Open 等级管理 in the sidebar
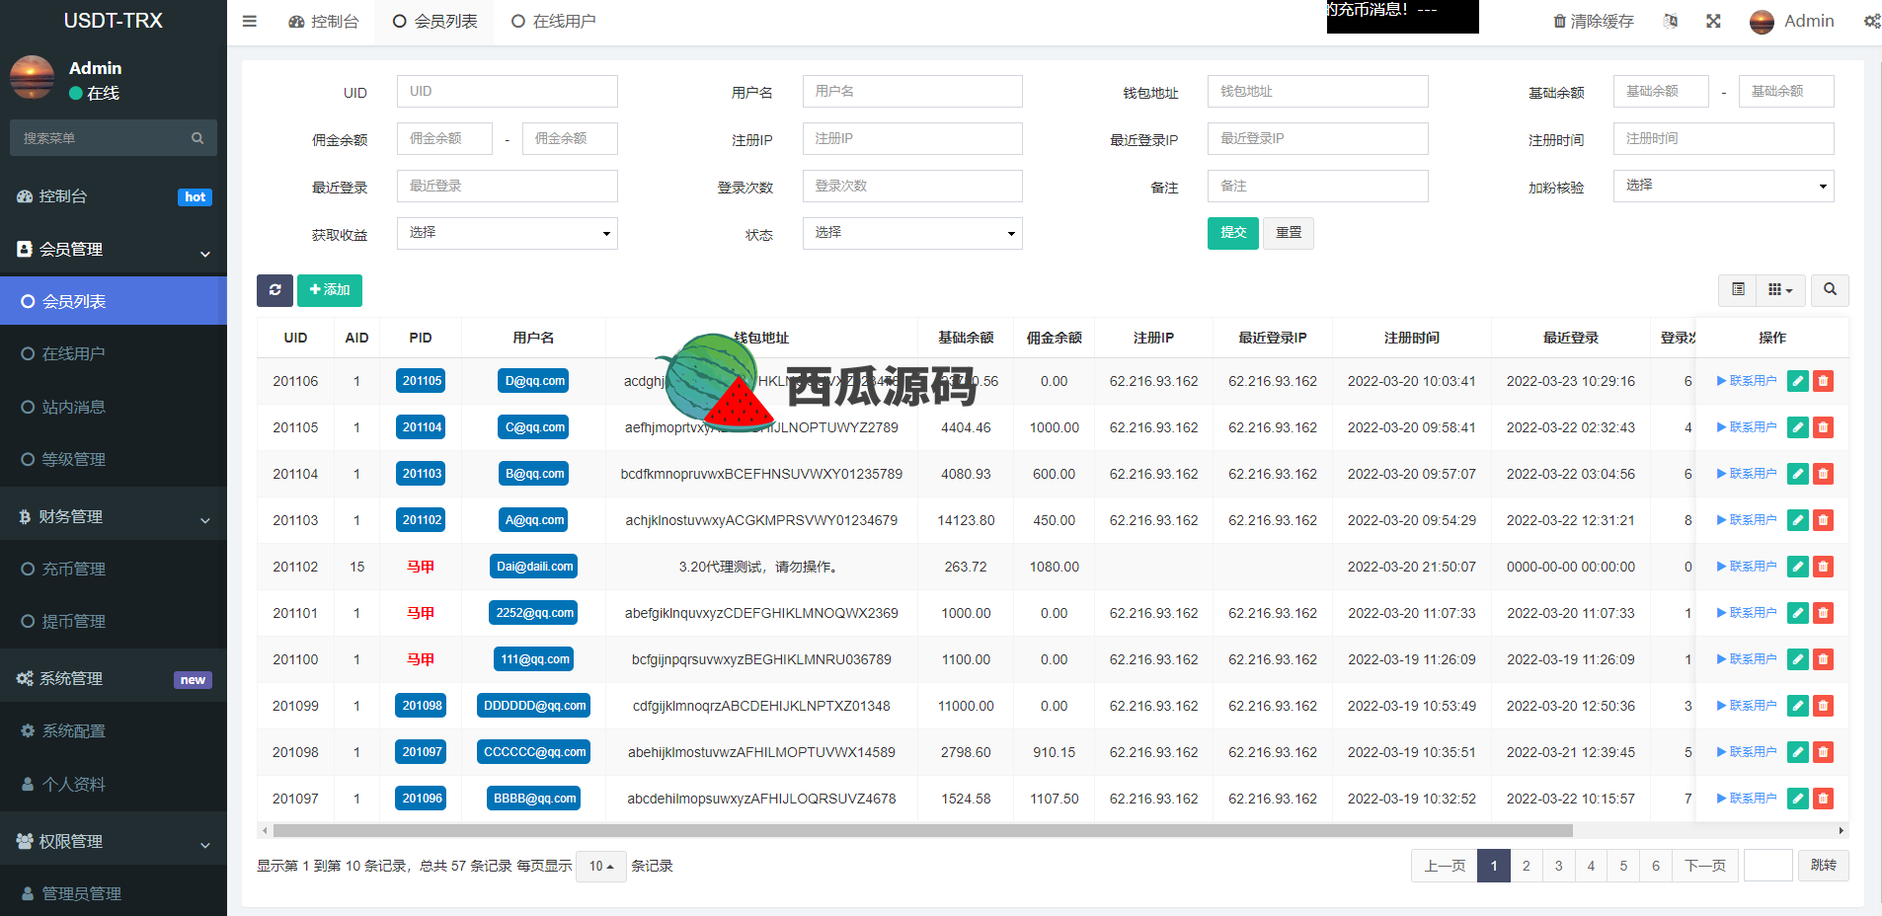Screen dimensions: 1882x916 click(114, 459)
